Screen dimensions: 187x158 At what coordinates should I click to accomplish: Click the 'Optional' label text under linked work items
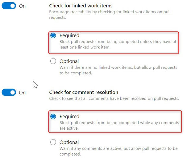tap(69, 61)
